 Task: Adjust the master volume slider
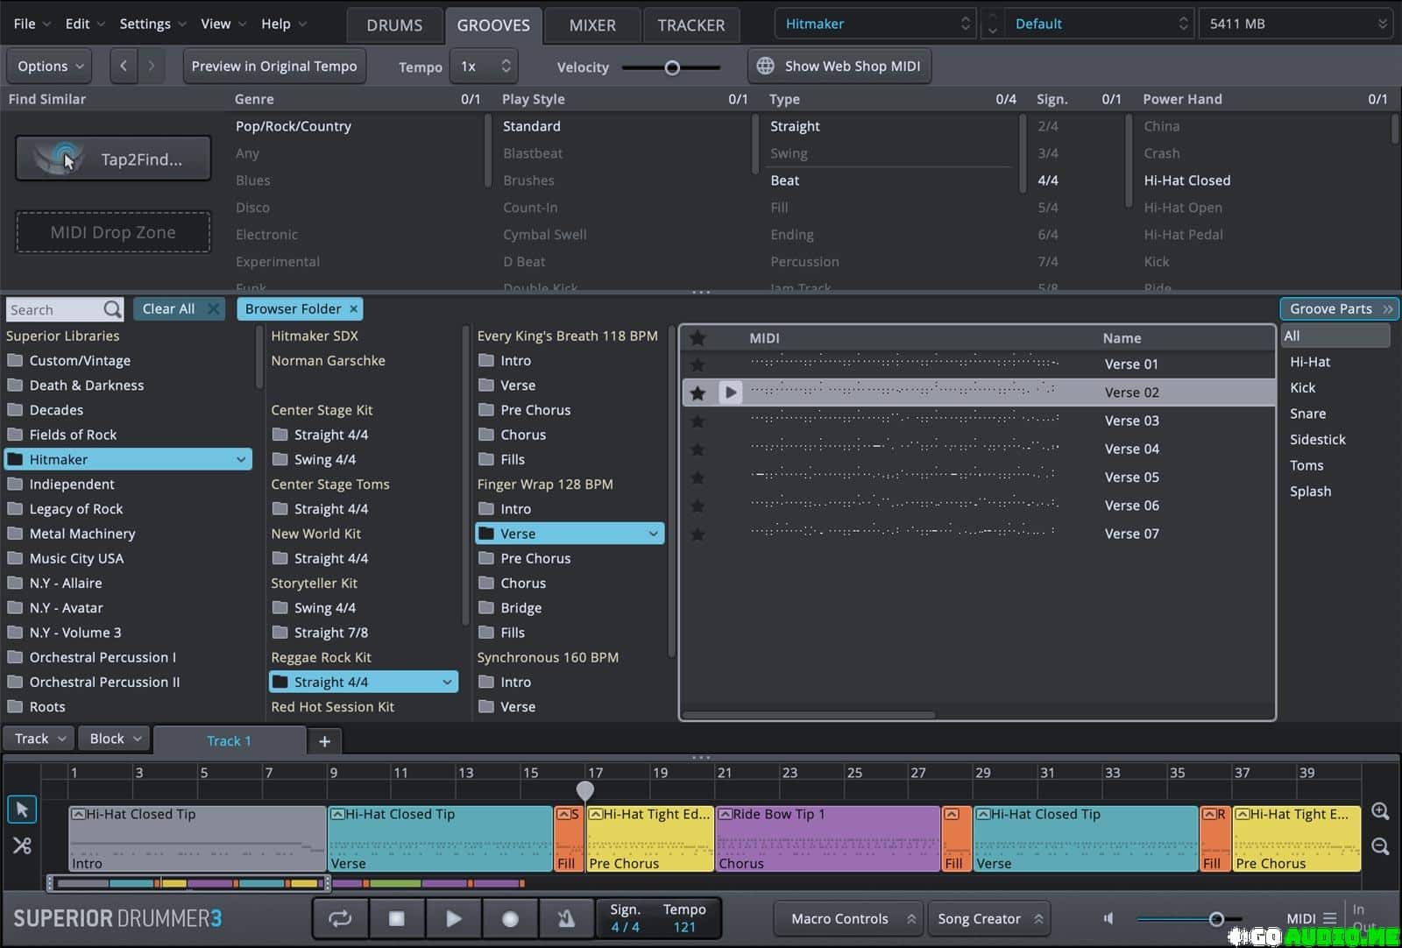tap(1216, 918)
